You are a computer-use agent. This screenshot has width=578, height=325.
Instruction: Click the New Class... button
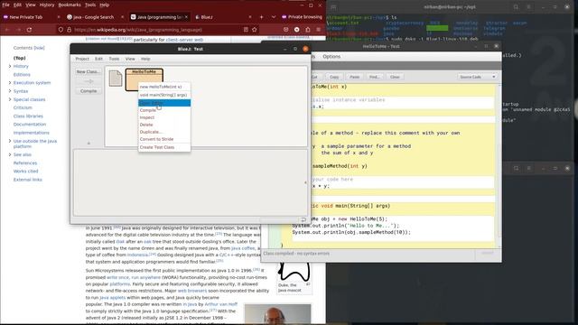pyautogui.click(x=89, y=71)
